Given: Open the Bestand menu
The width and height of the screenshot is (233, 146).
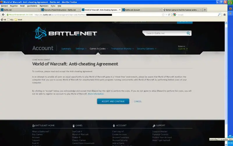Looking at the screenshot, I should coord(4,6).
